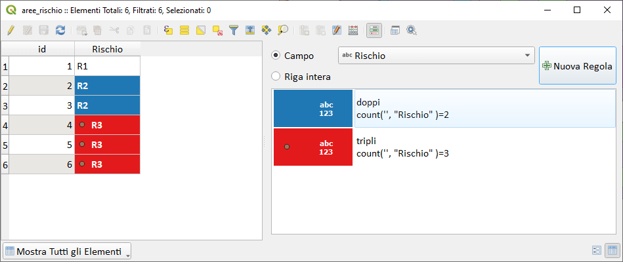Viewport: 623px width, 262px height.
Task: Select all features in the table
Action: click(x=184, y=30)
